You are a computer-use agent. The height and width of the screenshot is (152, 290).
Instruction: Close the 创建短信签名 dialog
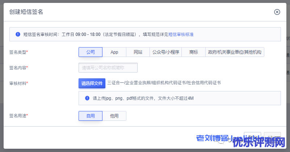click(x=277, y=12)
